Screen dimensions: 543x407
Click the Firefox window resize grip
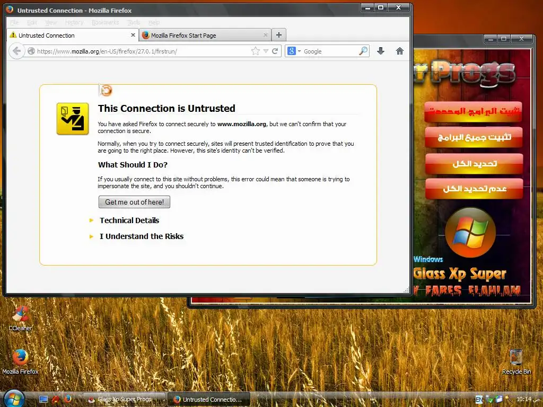pyautogui.click(x=407, y=290)
